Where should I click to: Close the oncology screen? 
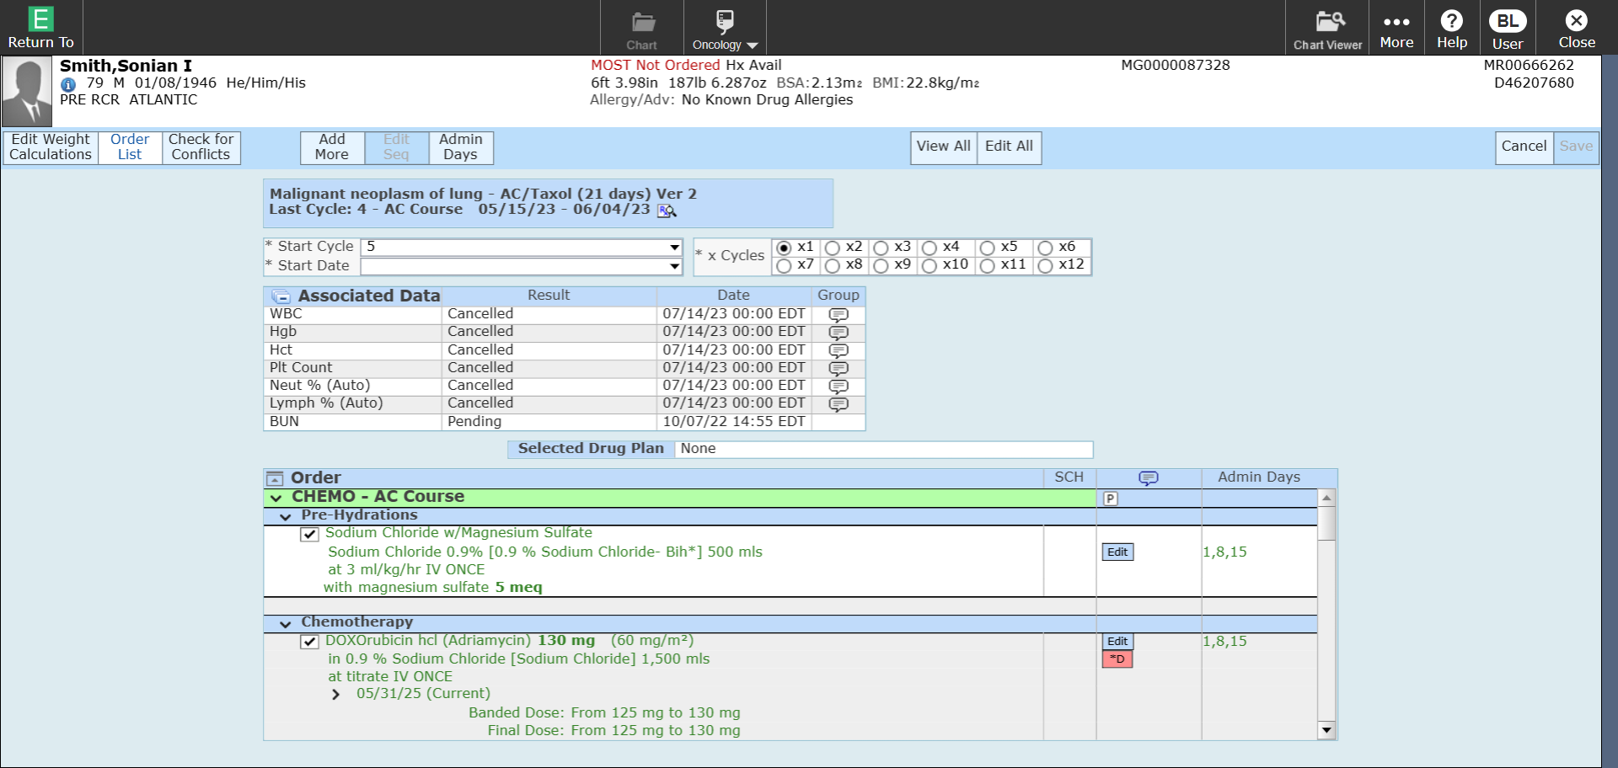pos(1577,29)
